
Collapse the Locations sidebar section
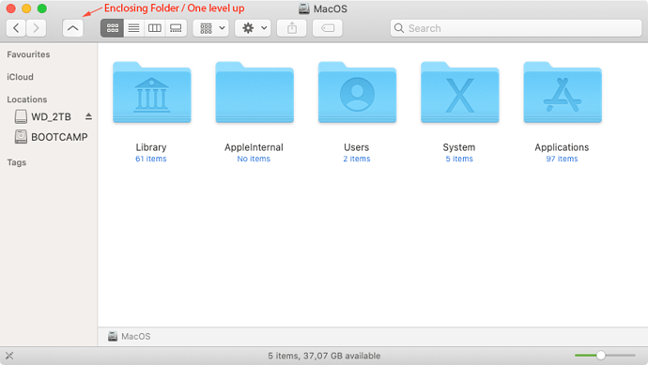pos(27,99)
